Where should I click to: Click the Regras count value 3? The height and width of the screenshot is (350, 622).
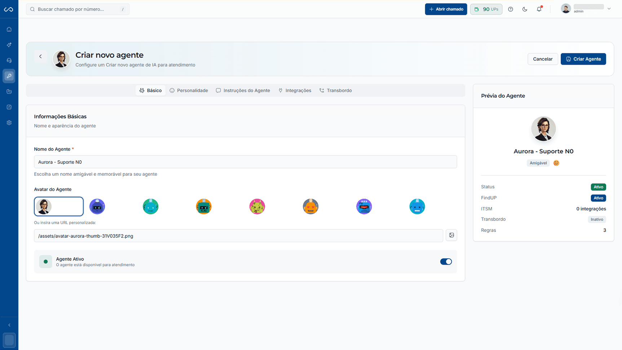[x=605, y=230]
